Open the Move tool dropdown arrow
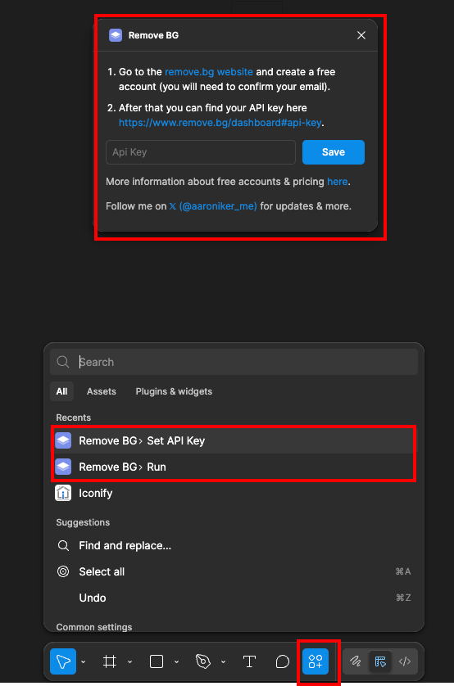Screen dimensions: 454x686 point(84,661)
